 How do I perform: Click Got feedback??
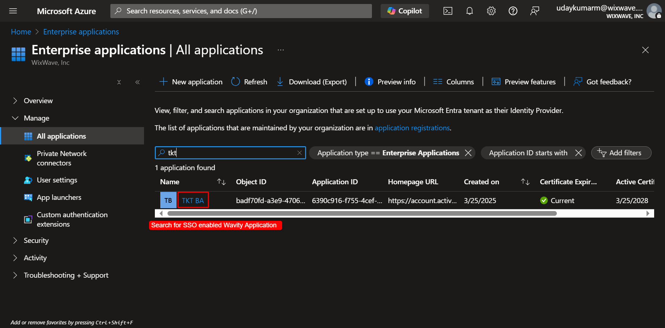click(x=602, y=82)
